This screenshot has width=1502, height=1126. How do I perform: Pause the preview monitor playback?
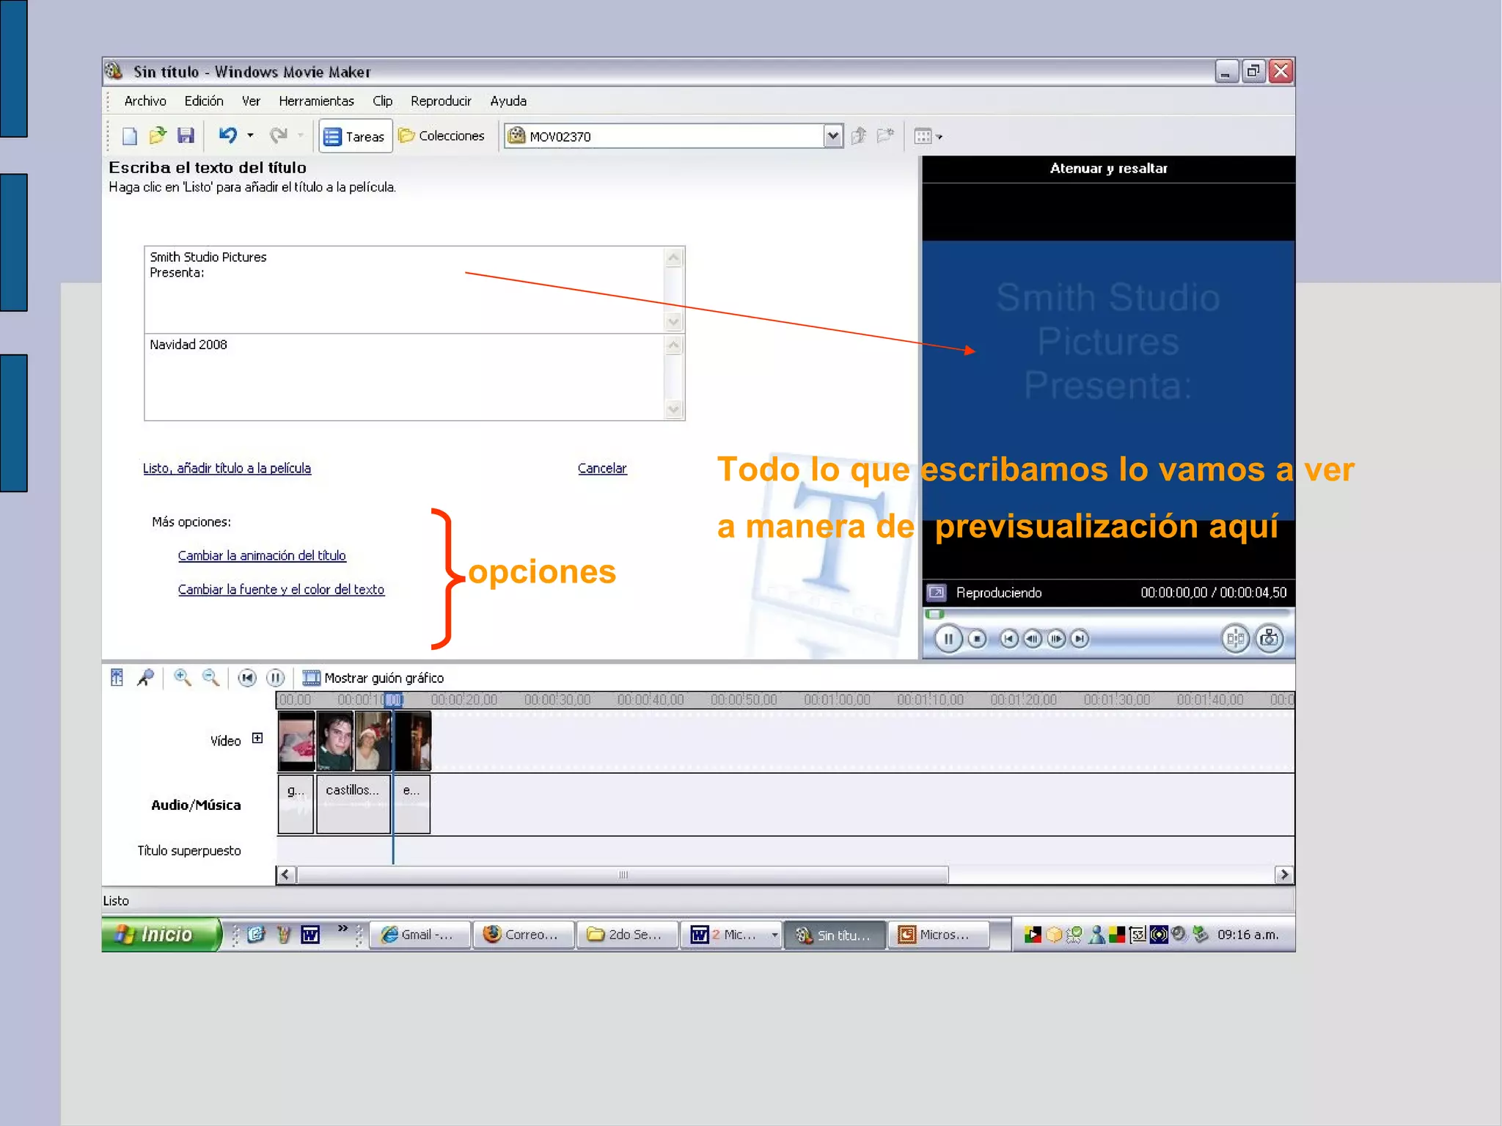[x=948, y=639]
